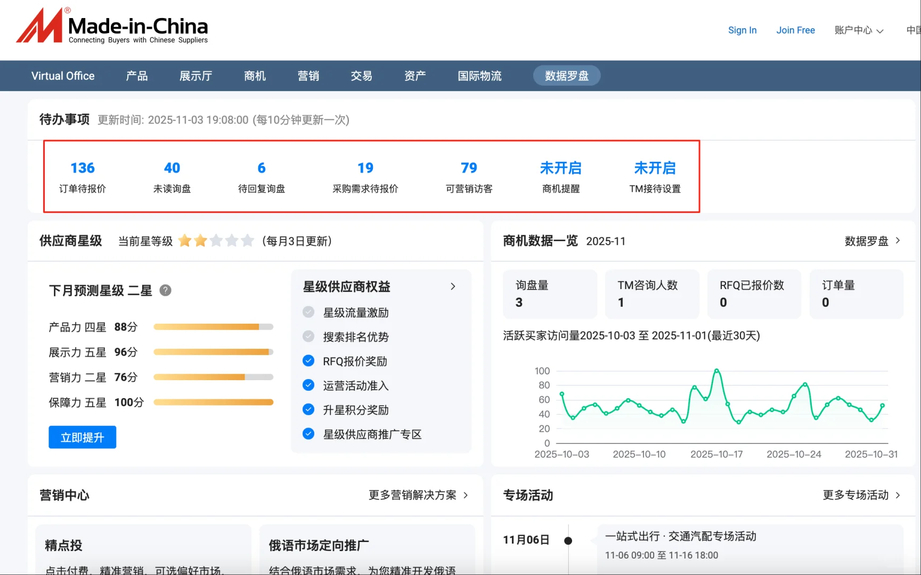
Task: Enable the TM接待设置 setting
Action: coord(655,168)
